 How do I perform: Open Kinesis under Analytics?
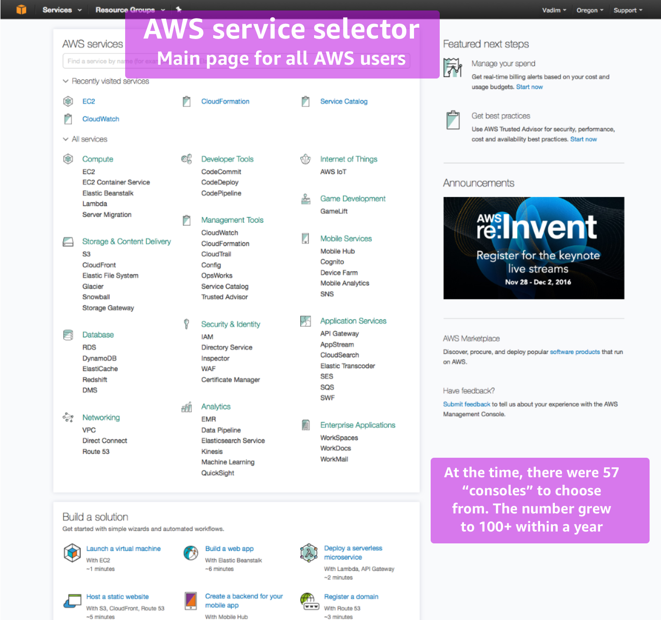point(212,452)
